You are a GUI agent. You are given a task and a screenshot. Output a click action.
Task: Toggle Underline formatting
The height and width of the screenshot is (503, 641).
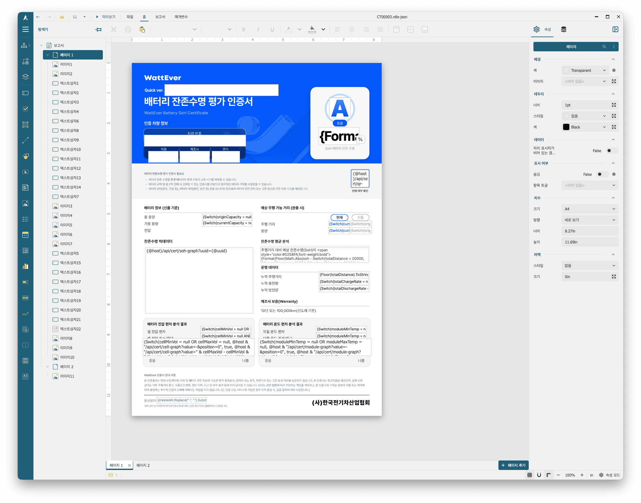272,29
